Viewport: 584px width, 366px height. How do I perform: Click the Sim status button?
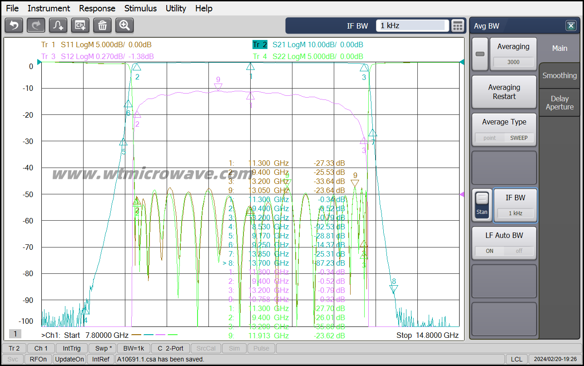point(234,348)
